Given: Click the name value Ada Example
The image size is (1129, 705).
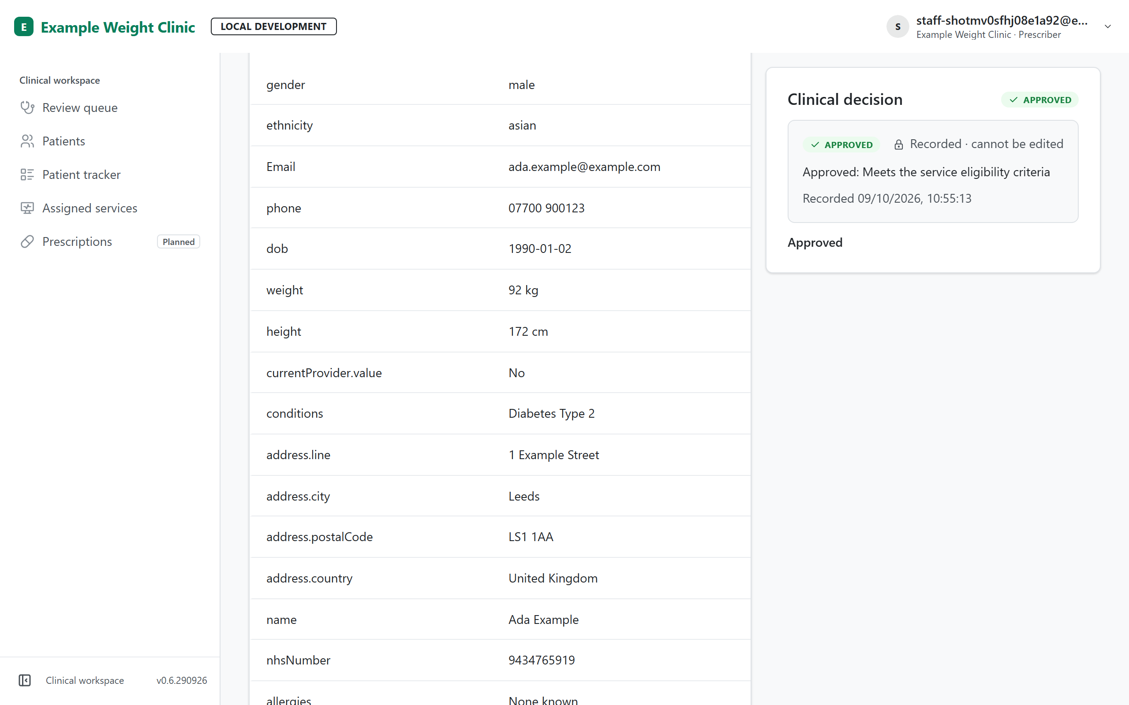Looking at the screenshot, I should (543, 620).
